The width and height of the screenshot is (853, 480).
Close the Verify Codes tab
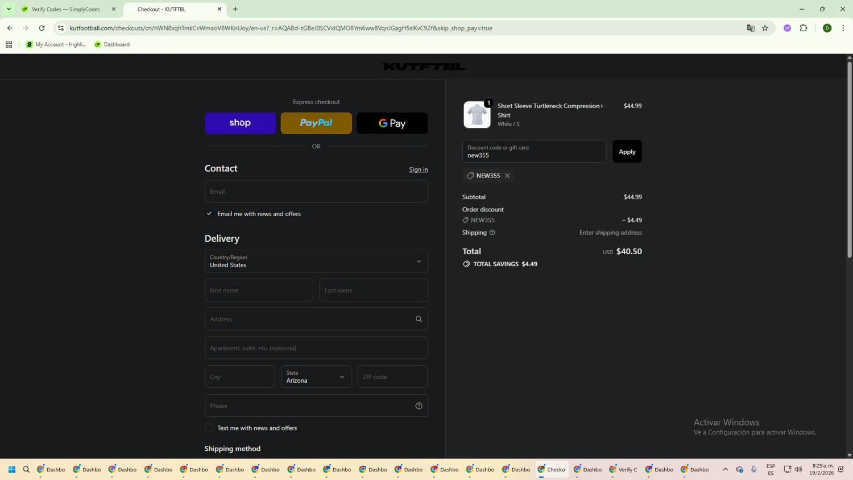pyautogui.click(x=114, y=9)
